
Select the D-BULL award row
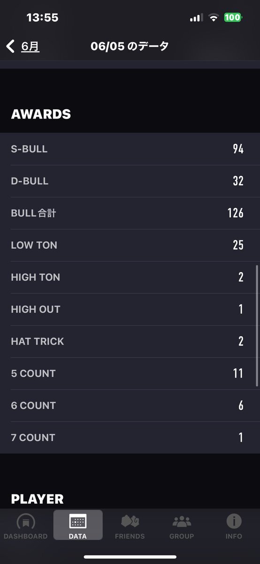(130, 181)
